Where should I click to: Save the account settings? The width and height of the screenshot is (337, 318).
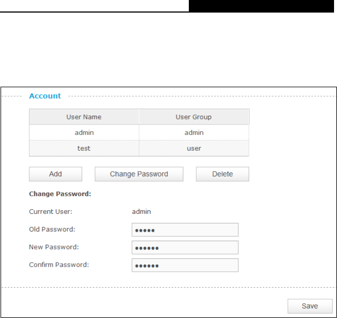[x=310, y=306]
